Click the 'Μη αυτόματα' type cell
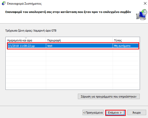 coord(122,46)
